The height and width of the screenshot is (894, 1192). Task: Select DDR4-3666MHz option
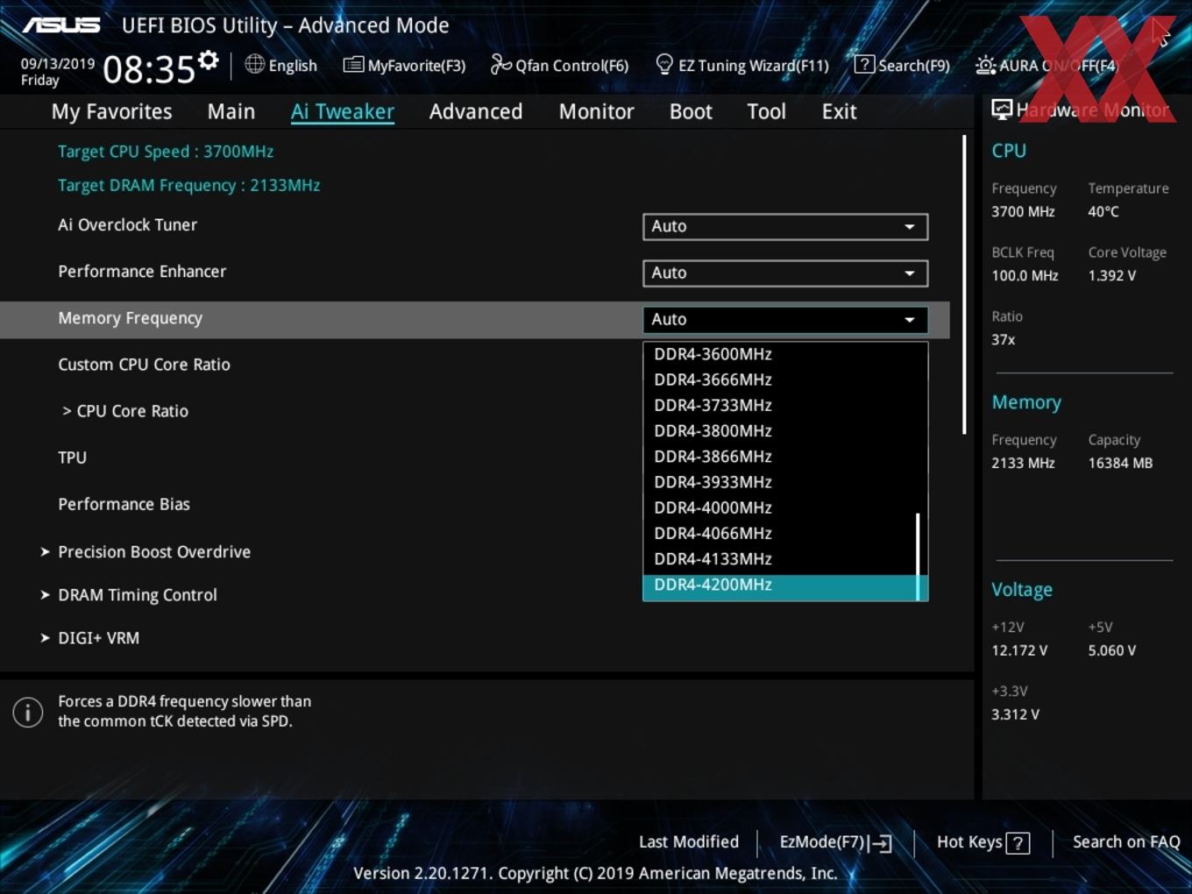pos(778,380)
